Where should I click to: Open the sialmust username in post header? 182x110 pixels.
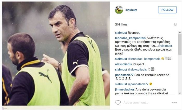tap(131, 10)
